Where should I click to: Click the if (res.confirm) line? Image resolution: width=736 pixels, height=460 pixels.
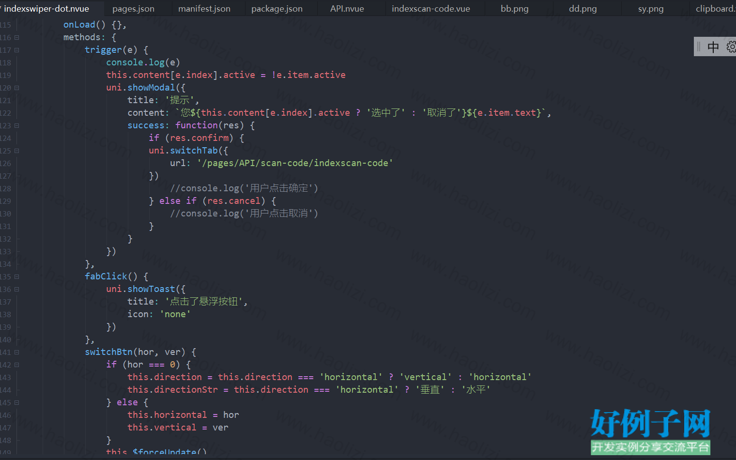pyautogui.click(x=196, y=138)
